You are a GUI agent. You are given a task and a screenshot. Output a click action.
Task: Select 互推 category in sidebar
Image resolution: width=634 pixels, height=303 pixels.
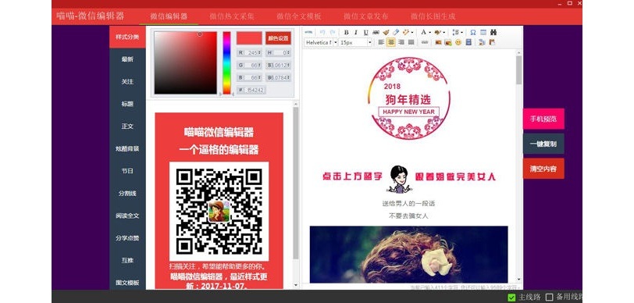[127, 261]
